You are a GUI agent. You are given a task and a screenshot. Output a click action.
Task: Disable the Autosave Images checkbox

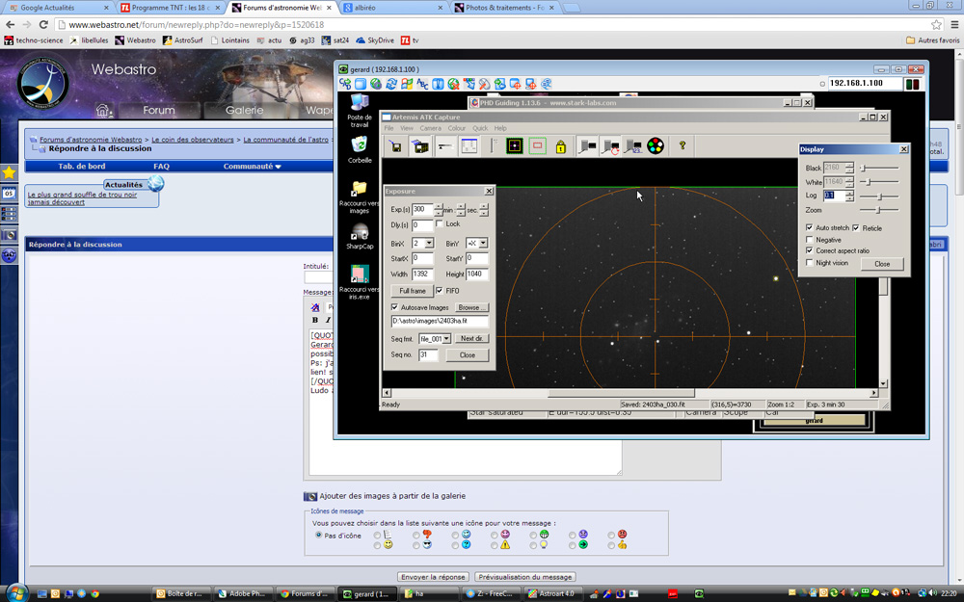tap(395, 307)
